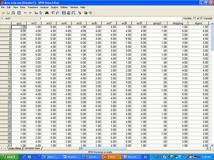Click the horizontal scrollbar right arrow
214x160 pixels.
pyautogui.click(x=207, y=148)
